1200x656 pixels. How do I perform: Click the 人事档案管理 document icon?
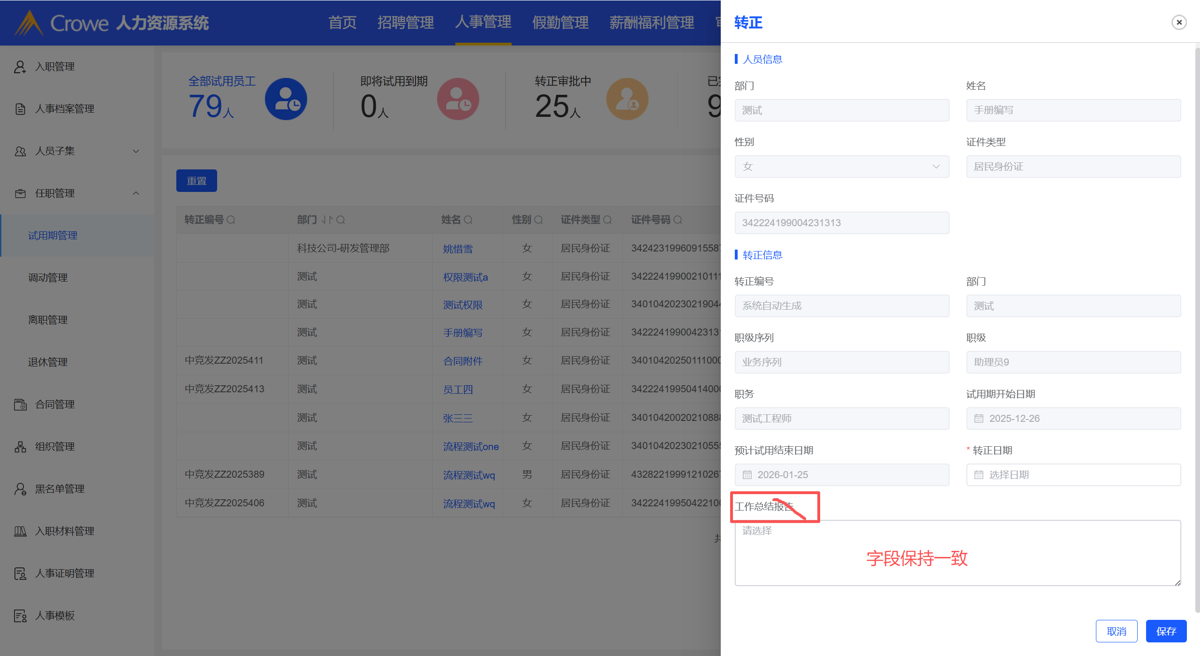[20, 109]
